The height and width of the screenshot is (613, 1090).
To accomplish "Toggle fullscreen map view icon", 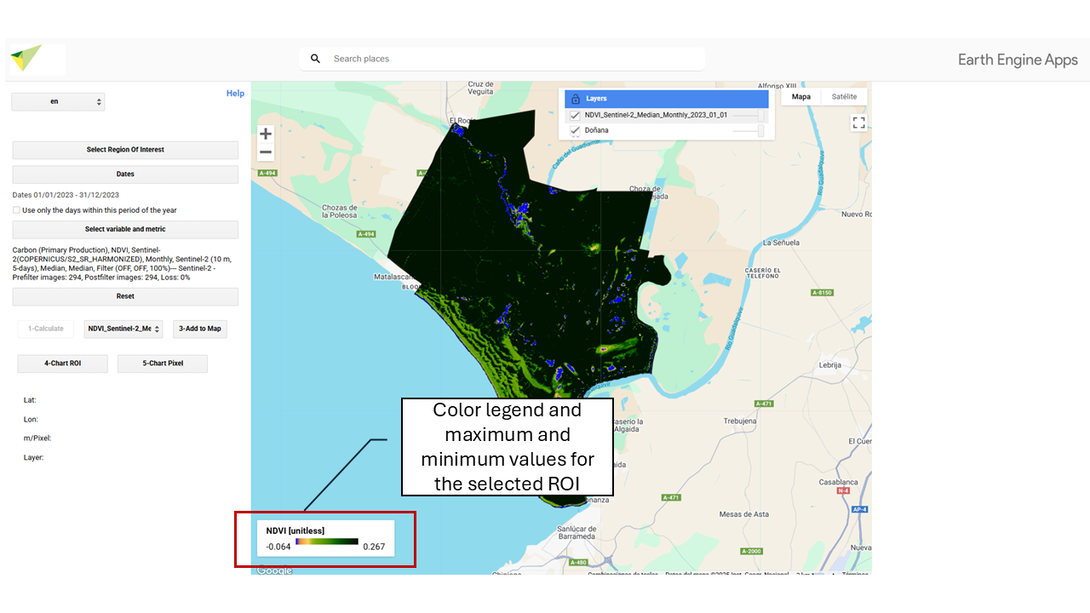I will 858,123.
